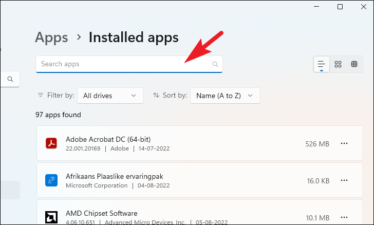Expand the Name (A to Z) sort dropdown
The width and height of the screenshot is (374, 225).
225,96
